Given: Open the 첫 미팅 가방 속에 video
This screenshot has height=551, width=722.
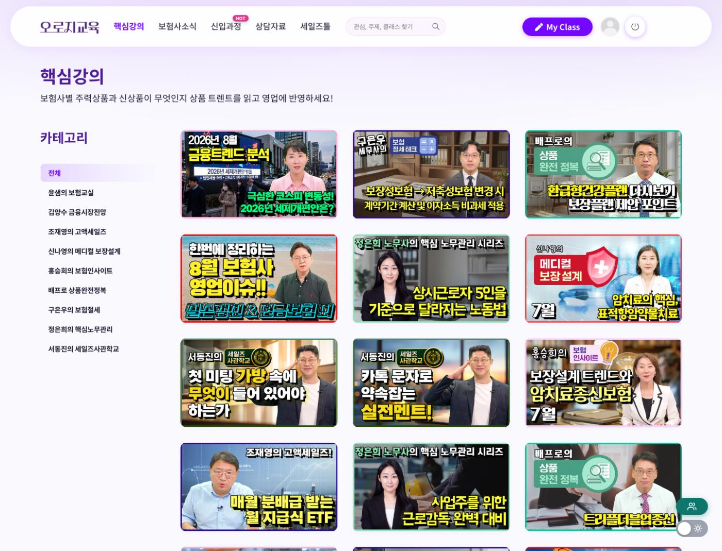Looking at the screenshot, I should (x=259, y=382).
